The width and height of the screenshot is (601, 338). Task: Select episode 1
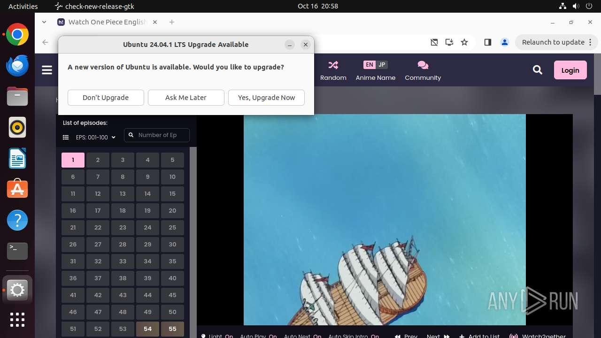(x=73, y=160)
